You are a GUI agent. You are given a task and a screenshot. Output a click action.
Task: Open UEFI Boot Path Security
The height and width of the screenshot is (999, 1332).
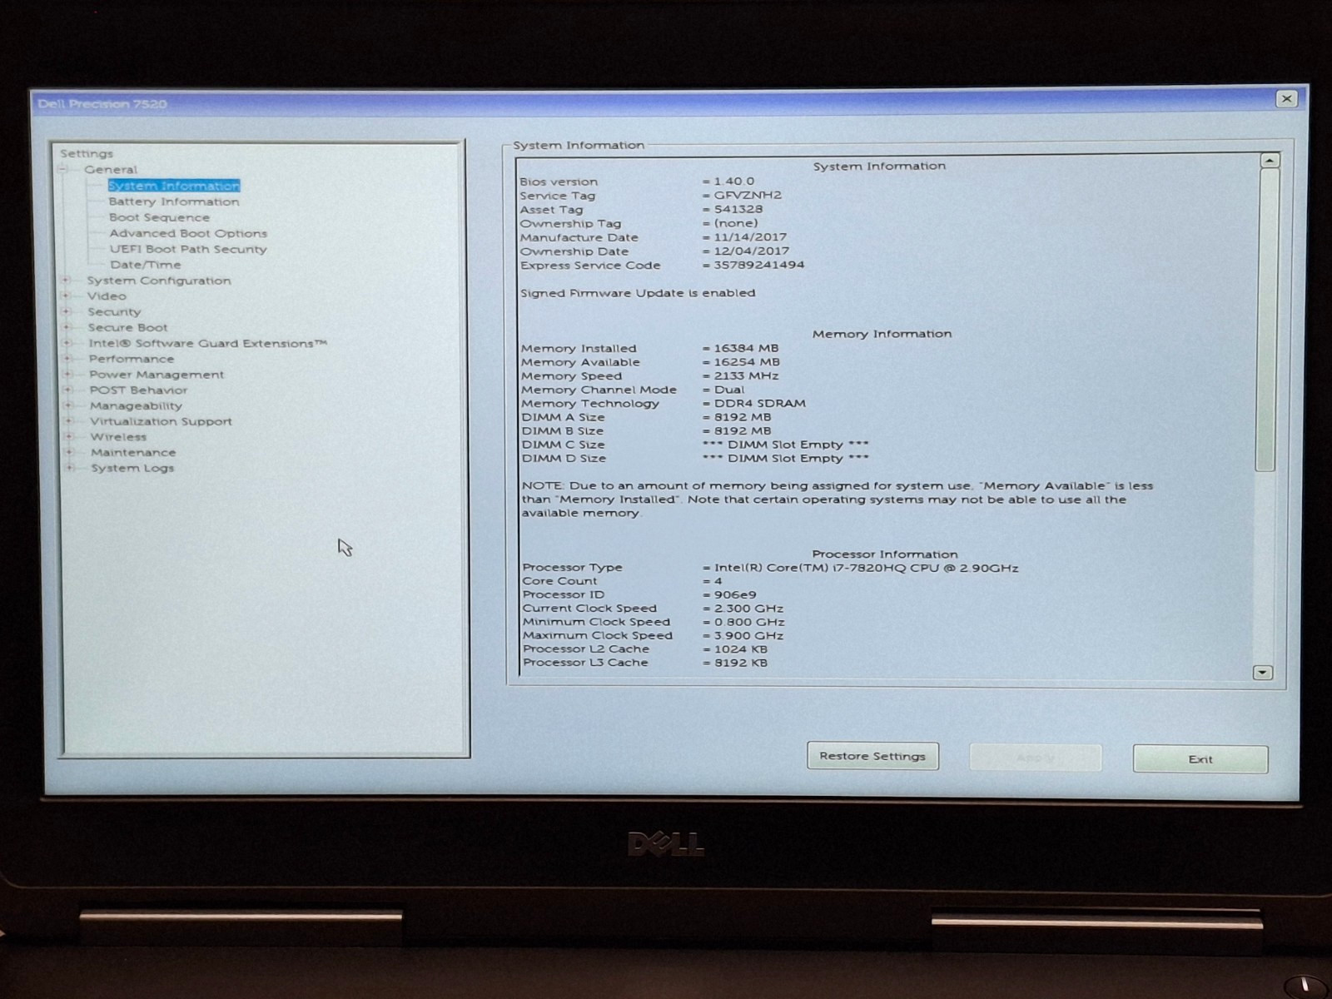pos(188,249)
